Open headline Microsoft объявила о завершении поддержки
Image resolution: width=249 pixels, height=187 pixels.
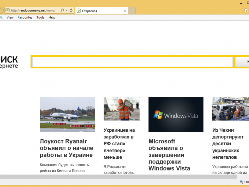tap(169, 155)
